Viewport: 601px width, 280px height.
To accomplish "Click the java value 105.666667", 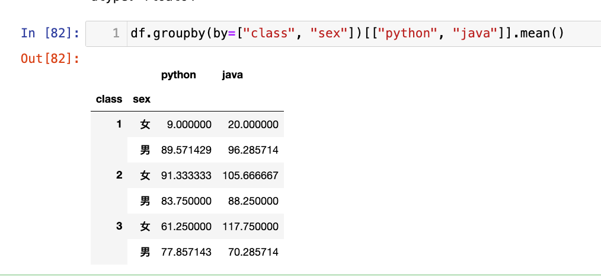I will pyautogui.click(x=250, y=176).
